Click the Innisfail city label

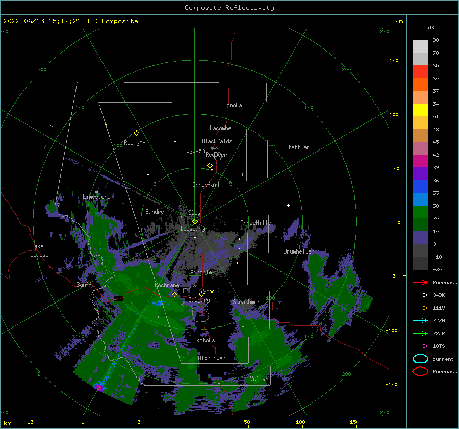206,185
